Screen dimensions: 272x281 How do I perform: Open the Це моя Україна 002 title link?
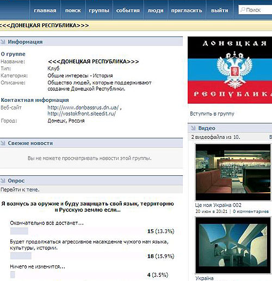point(218,205)
